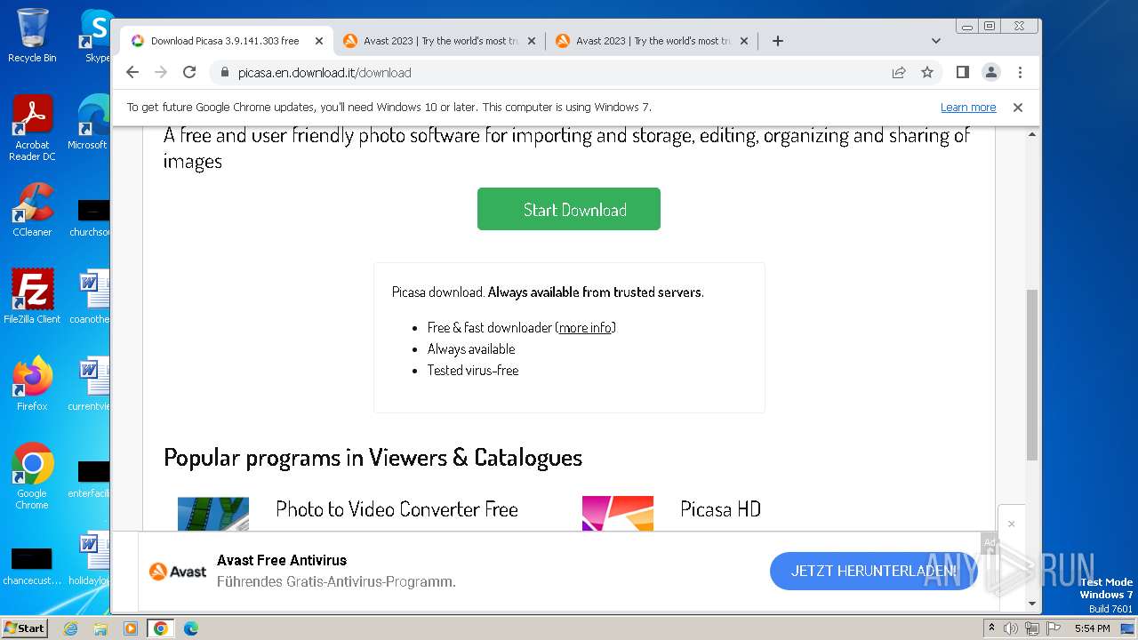The image size is (1138, 640).
Task: Expand the tab search chevron
Action: [936, 41]
